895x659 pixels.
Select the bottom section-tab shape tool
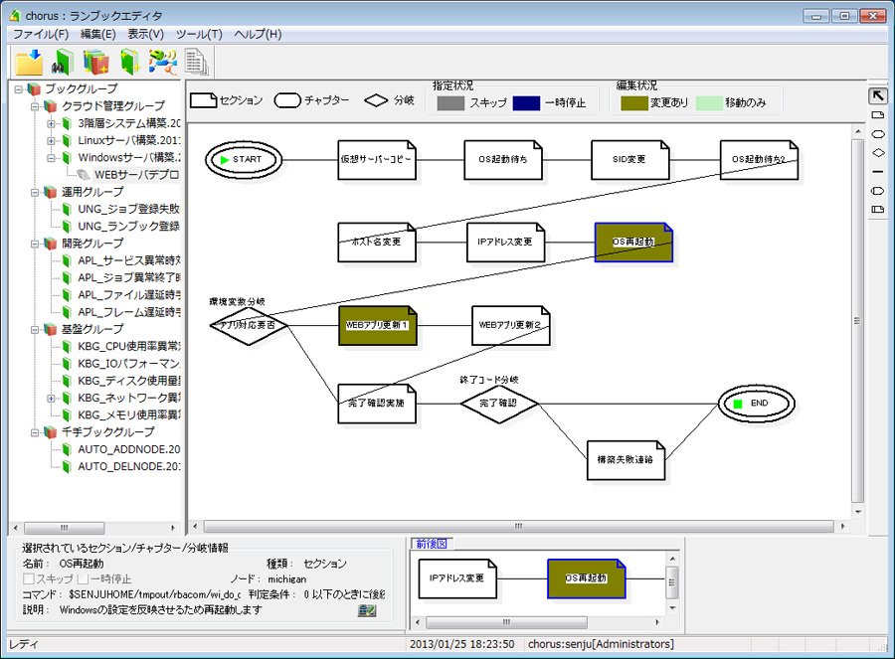(x=878, y=210)
